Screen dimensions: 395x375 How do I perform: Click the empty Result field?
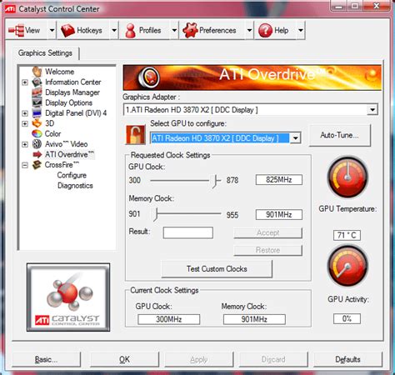pos(188,232)
